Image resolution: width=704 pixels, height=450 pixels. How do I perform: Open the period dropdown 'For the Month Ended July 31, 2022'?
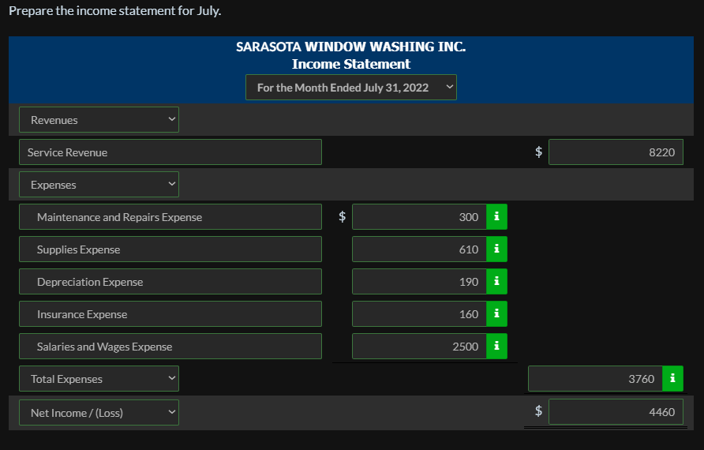pyautogui.click(x=351, y=87)
